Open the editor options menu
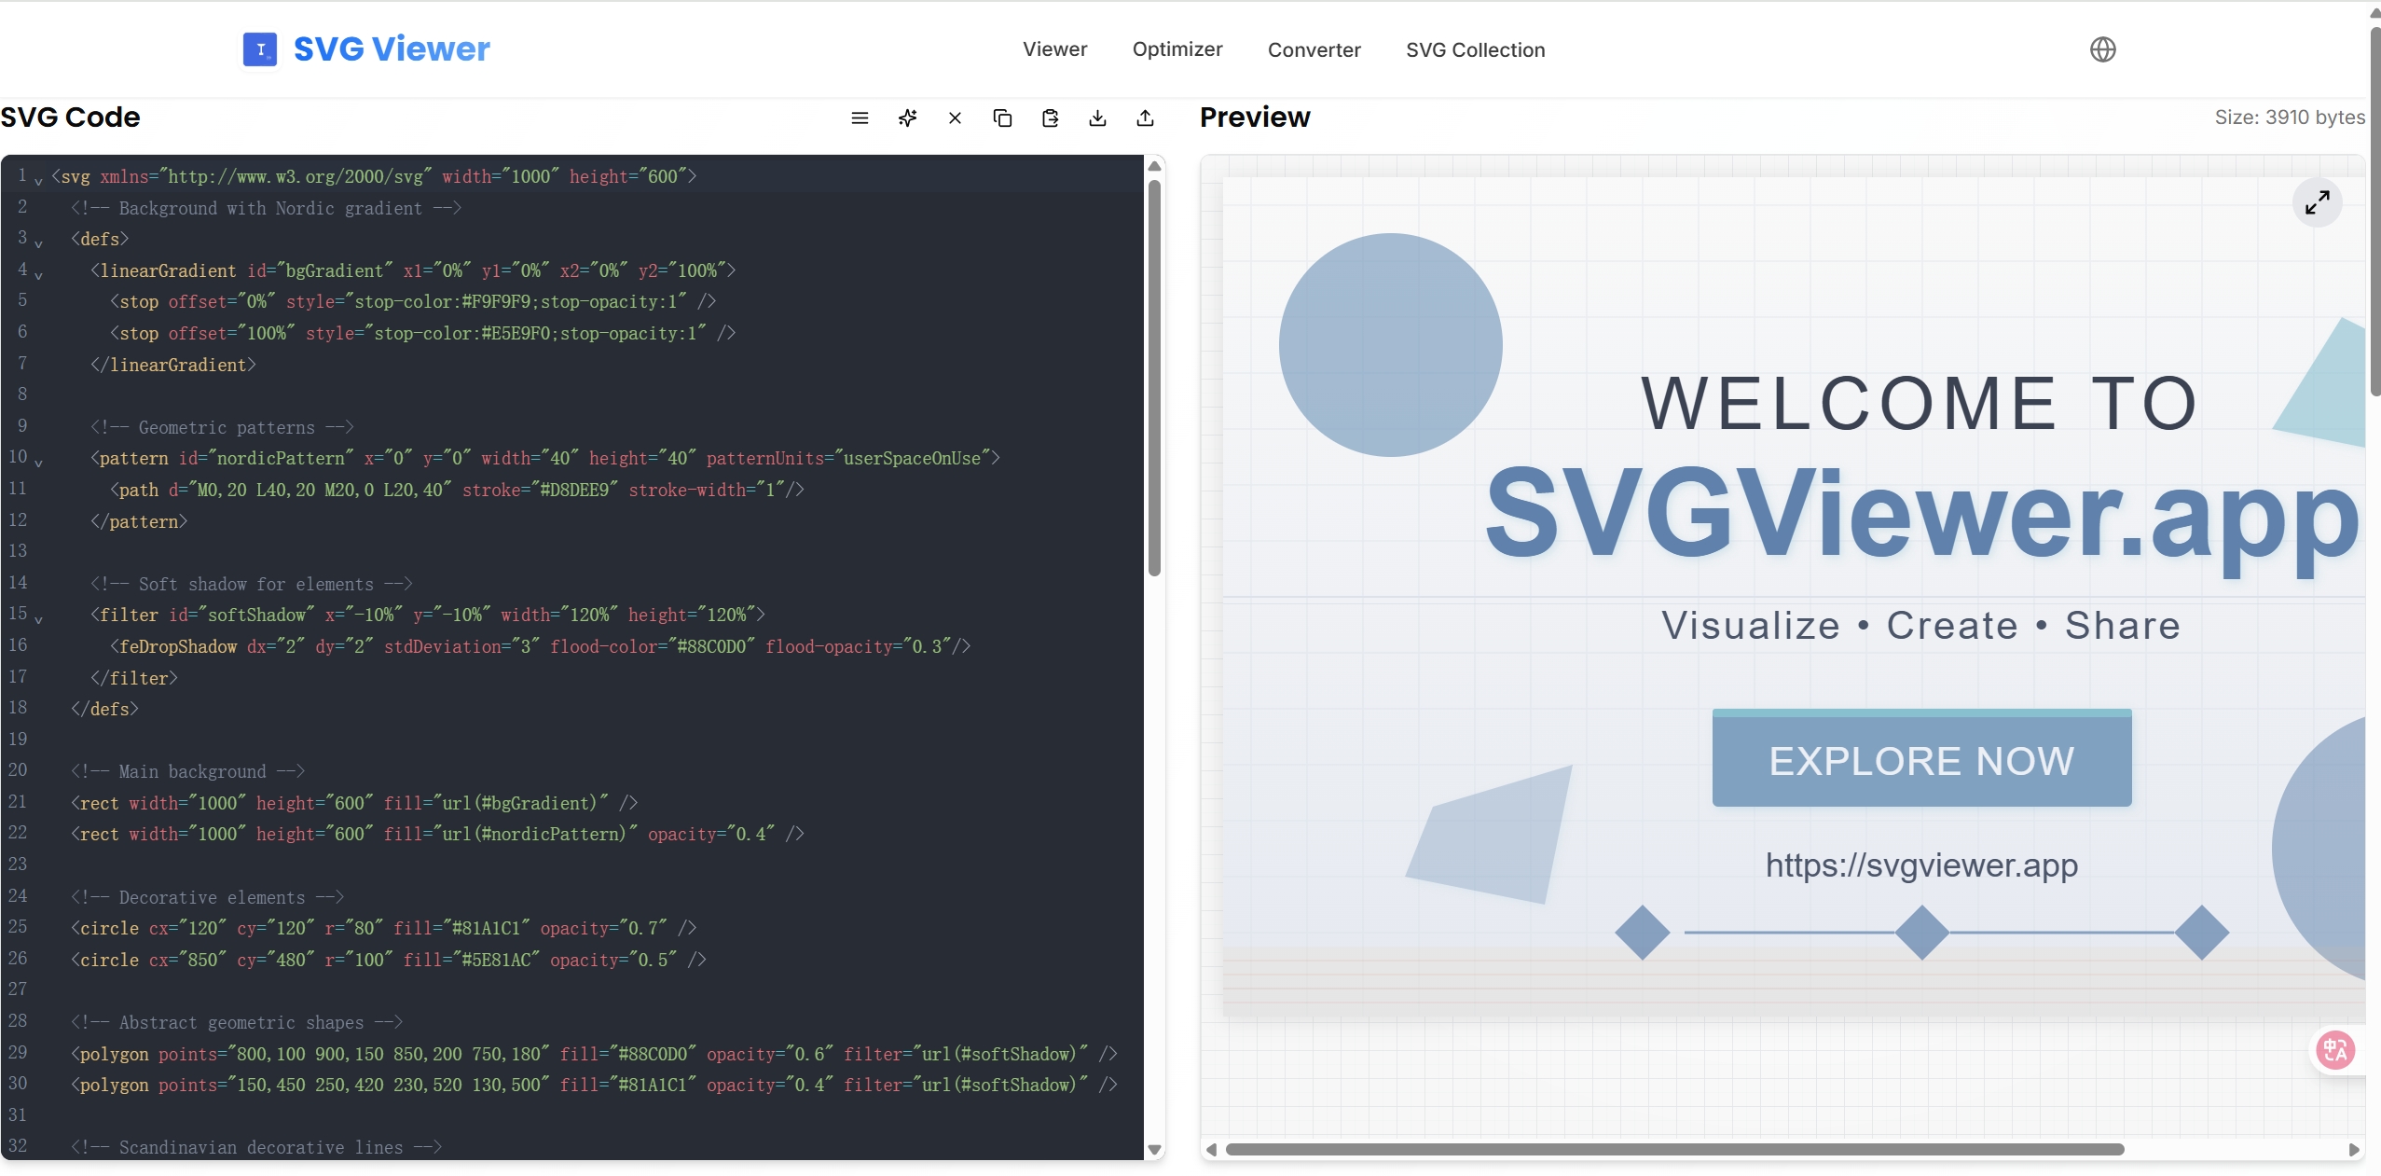 tap(859, 118)
